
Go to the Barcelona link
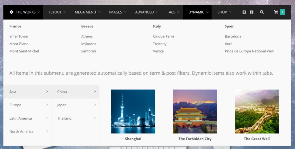pos(233,36)
